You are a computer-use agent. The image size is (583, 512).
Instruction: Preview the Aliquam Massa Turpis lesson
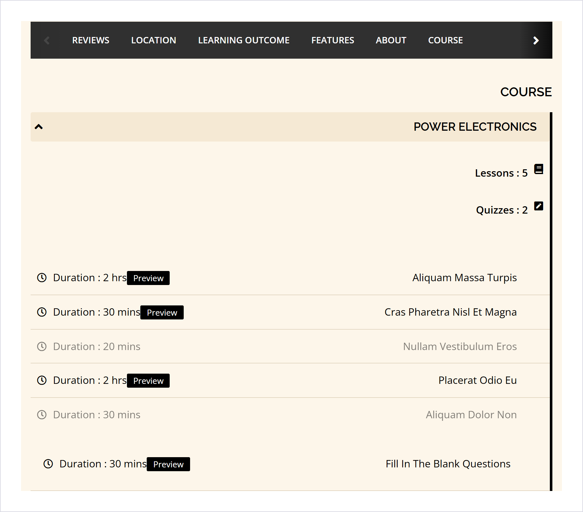click(148, 278)
